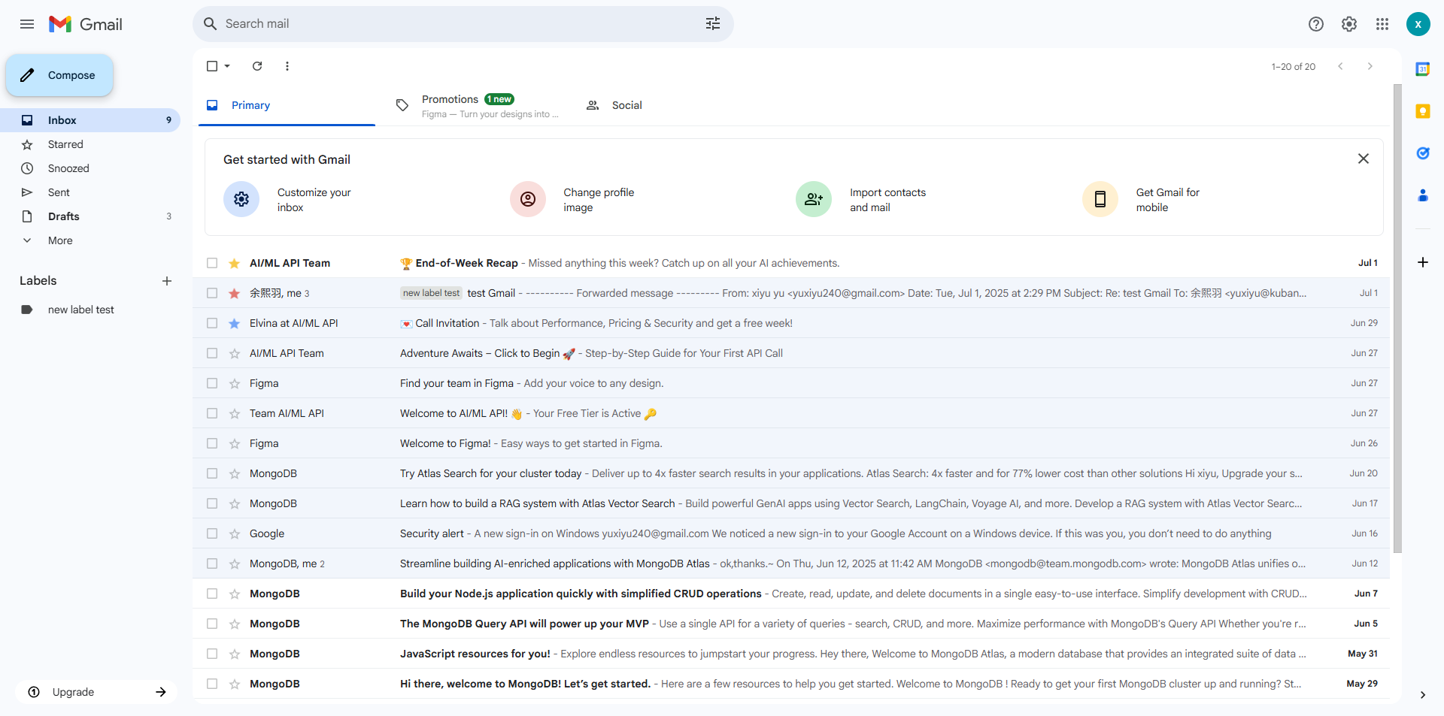This screenshot has width=1444, height=716.
Task: Tick the select-all checkbox
Action: tap(212, 66)
